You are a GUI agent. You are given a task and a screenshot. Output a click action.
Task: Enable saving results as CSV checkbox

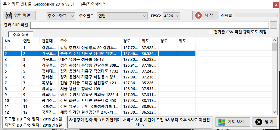pos(210,32)
